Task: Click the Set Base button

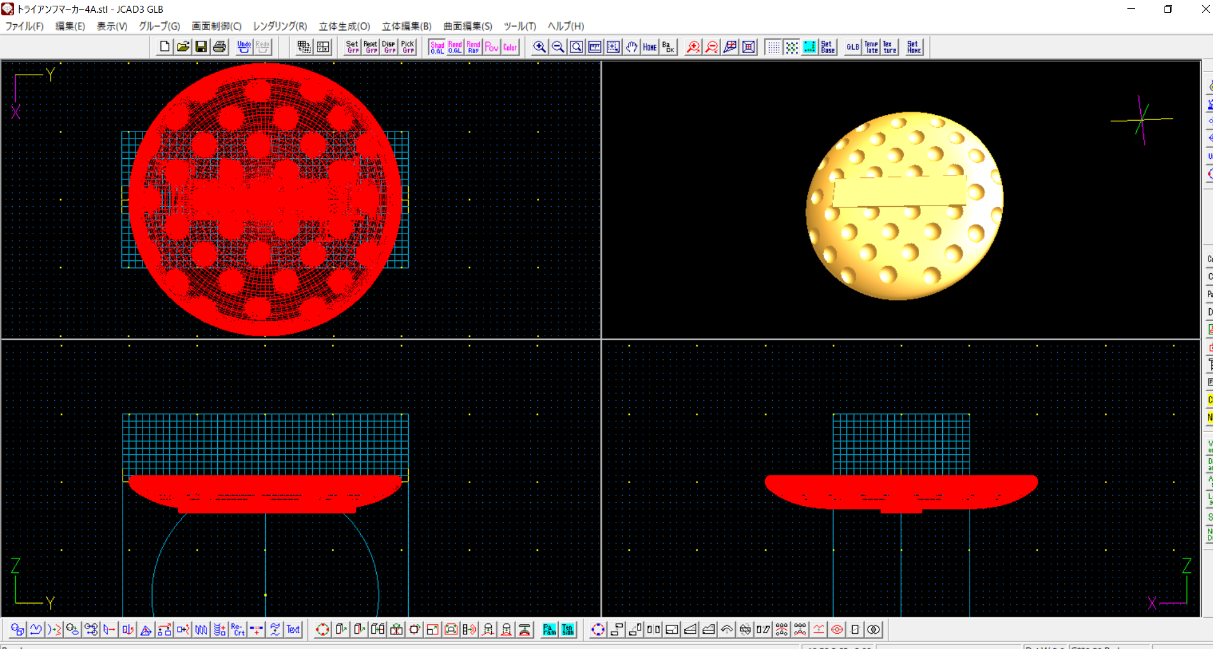Action: 828,47
